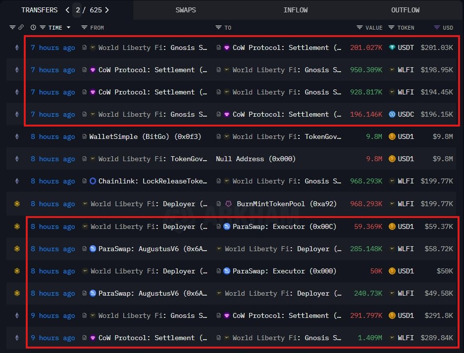Screen dimensions: 464x353
Task: Select the 50K value cell
Action: tap(376, 271)
